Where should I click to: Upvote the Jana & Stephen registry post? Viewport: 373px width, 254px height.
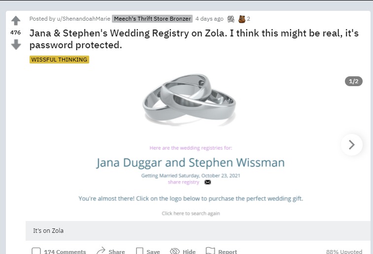16,21
